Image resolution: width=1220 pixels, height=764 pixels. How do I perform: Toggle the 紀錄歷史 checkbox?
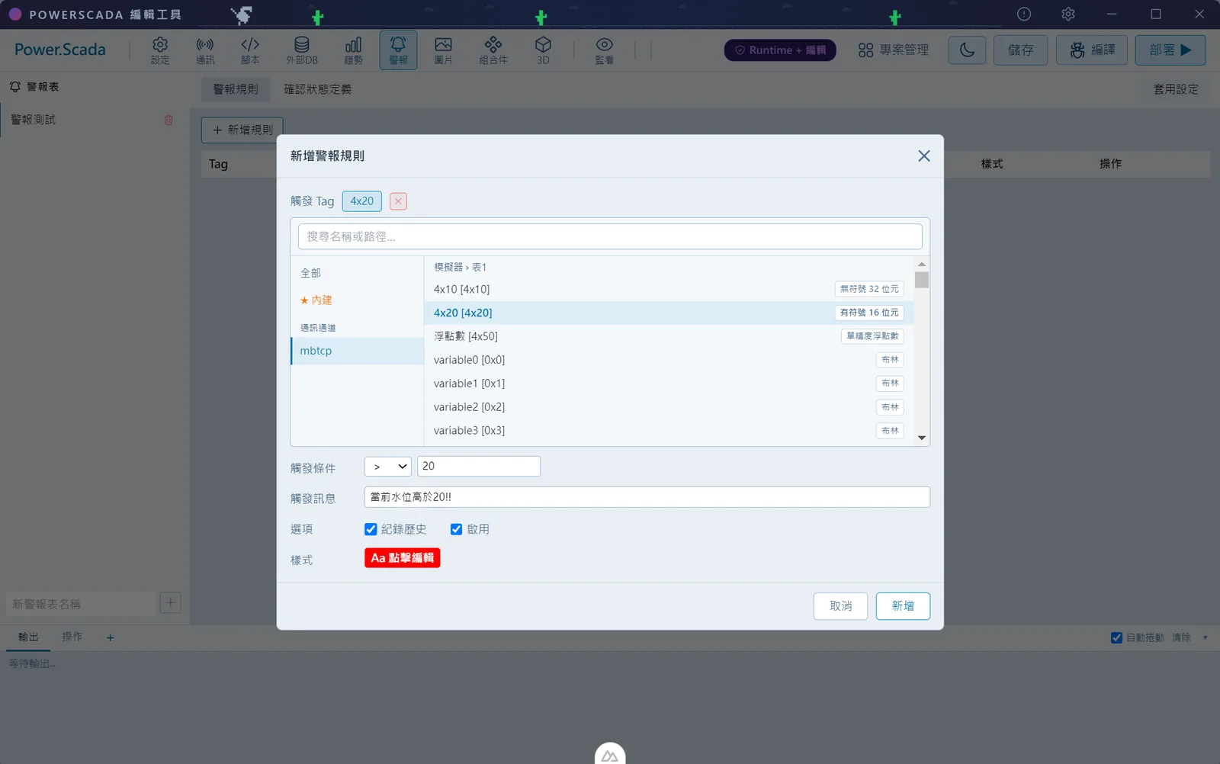(371, 529)
